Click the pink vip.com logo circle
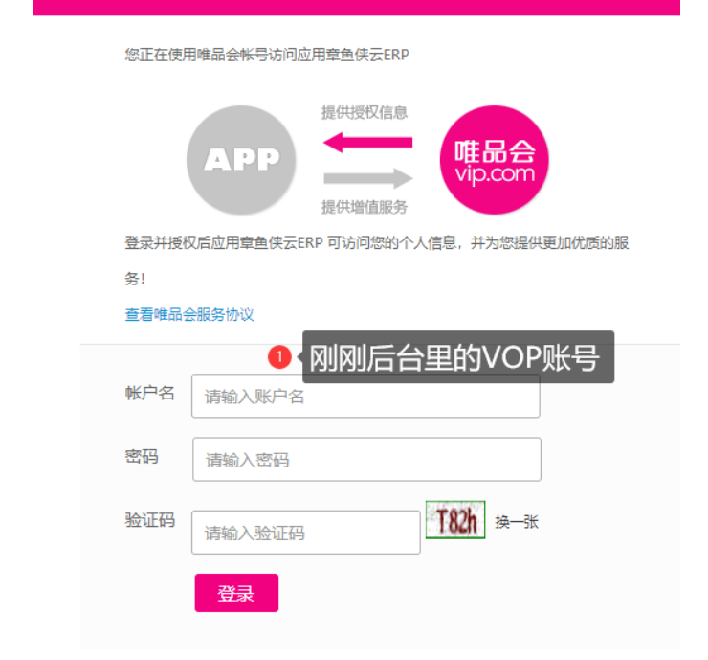The width and height of the screenshot is (708, 660). [495, 160]
